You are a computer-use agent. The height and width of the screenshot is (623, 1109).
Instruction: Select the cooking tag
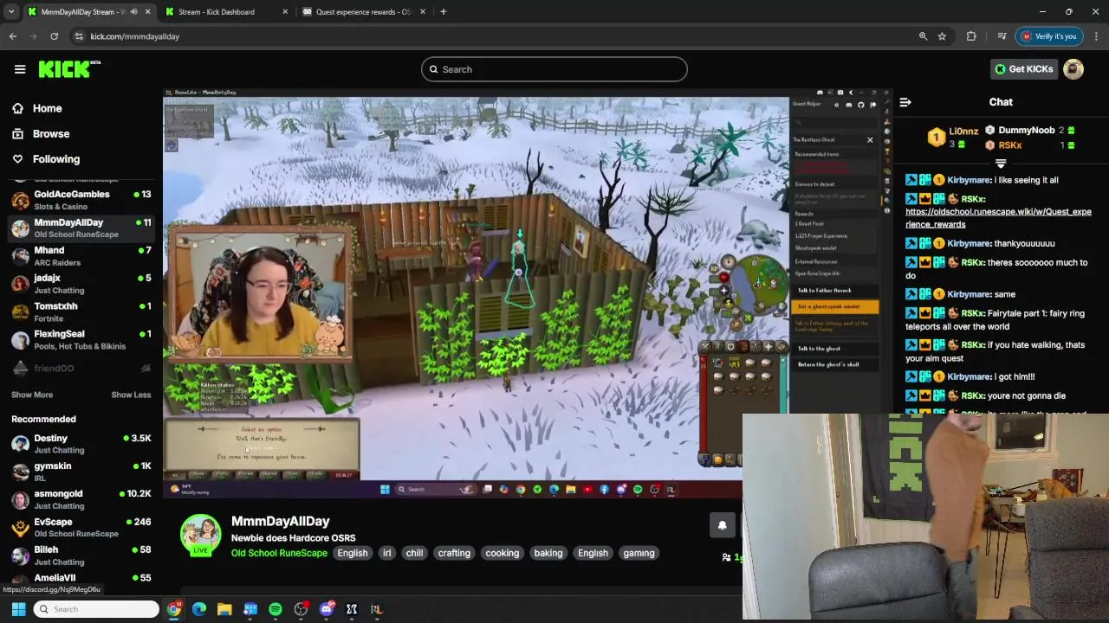503,553
